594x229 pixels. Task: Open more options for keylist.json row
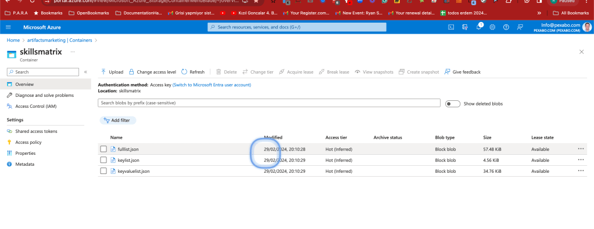click(x=581, y=160)
